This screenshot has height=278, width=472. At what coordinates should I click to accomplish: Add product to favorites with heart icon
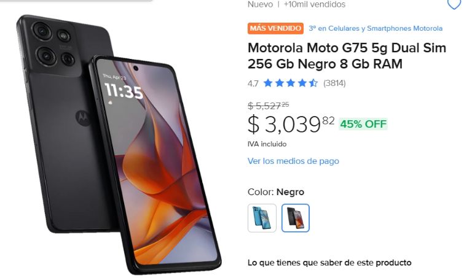point(454,4)
